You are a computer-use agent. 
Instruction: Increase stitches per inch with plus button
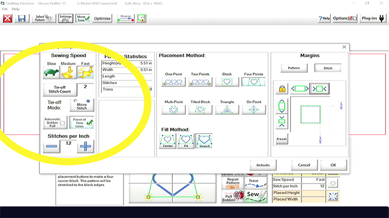[x=85, y=146]
